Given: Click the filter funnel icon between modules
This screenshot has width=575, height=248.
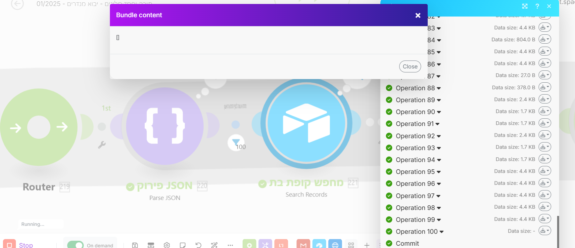Looking at the screenshot, I should tap(236, 143).
